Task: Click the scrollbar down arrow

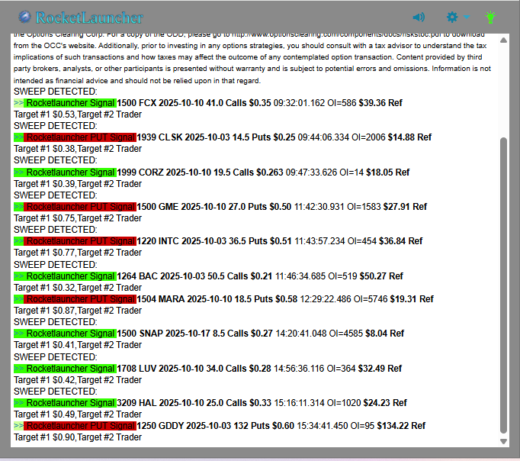Action: pyautogui.click(x=502, y=441)
